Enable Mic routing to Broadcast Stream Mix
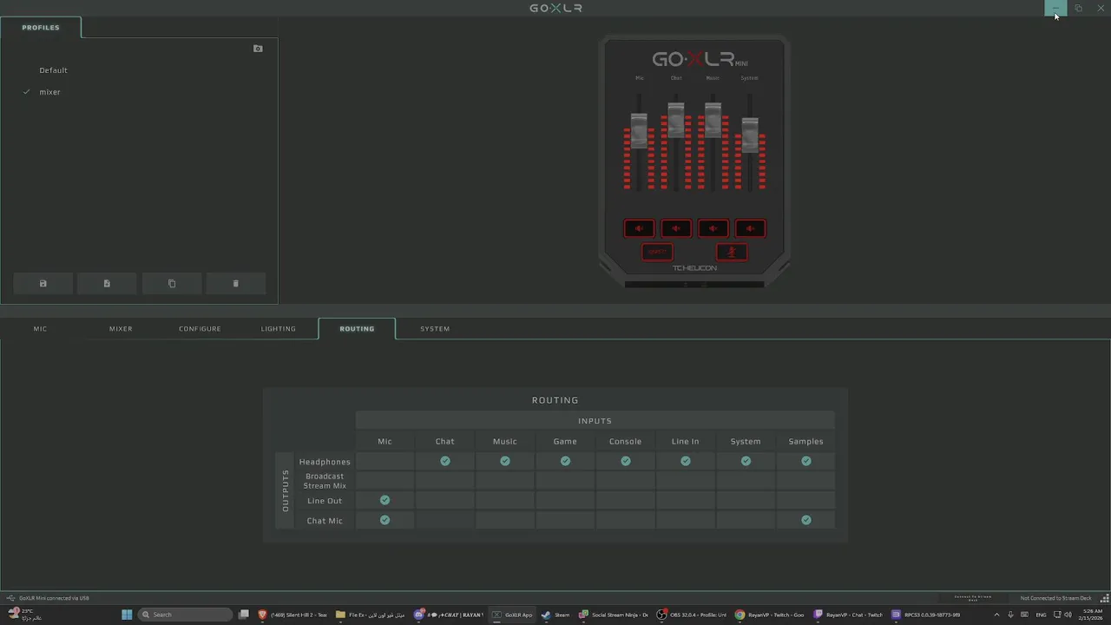The width and height of the screenshot is (1111, 625). pyautogui.click(x=385, y=481)
